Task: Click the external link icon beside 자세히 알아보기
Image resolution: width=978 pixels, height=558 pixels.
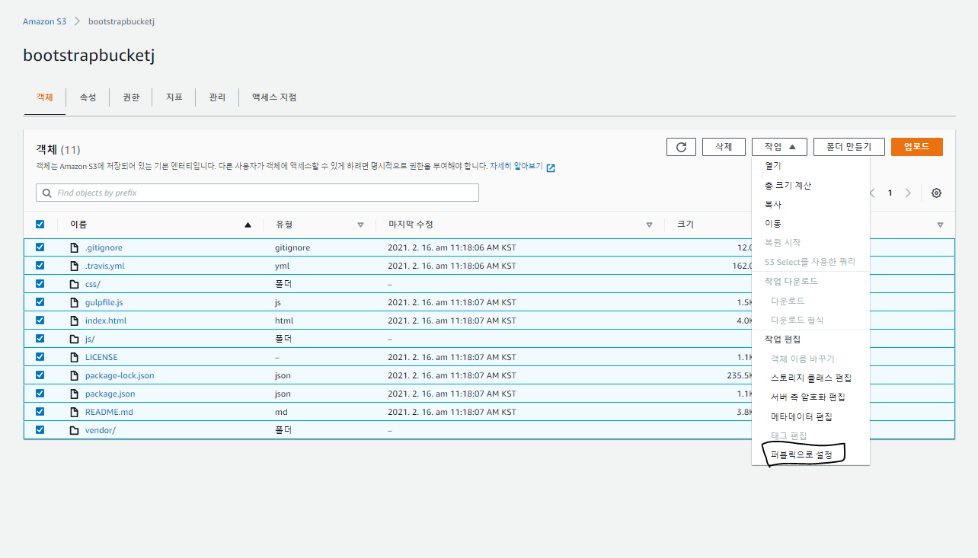Action: pos(551,167)
